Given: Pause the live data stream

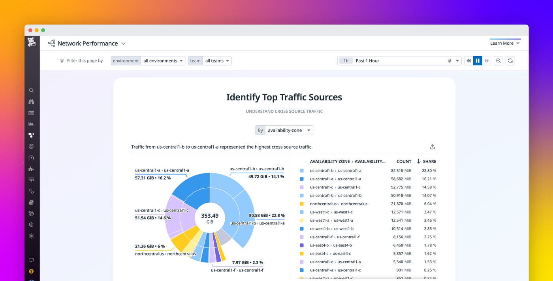Looking at the screenshot, I should point(478,60).
